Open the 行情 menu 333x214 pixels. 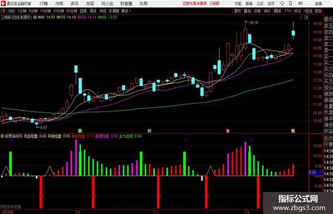(44, 4)
